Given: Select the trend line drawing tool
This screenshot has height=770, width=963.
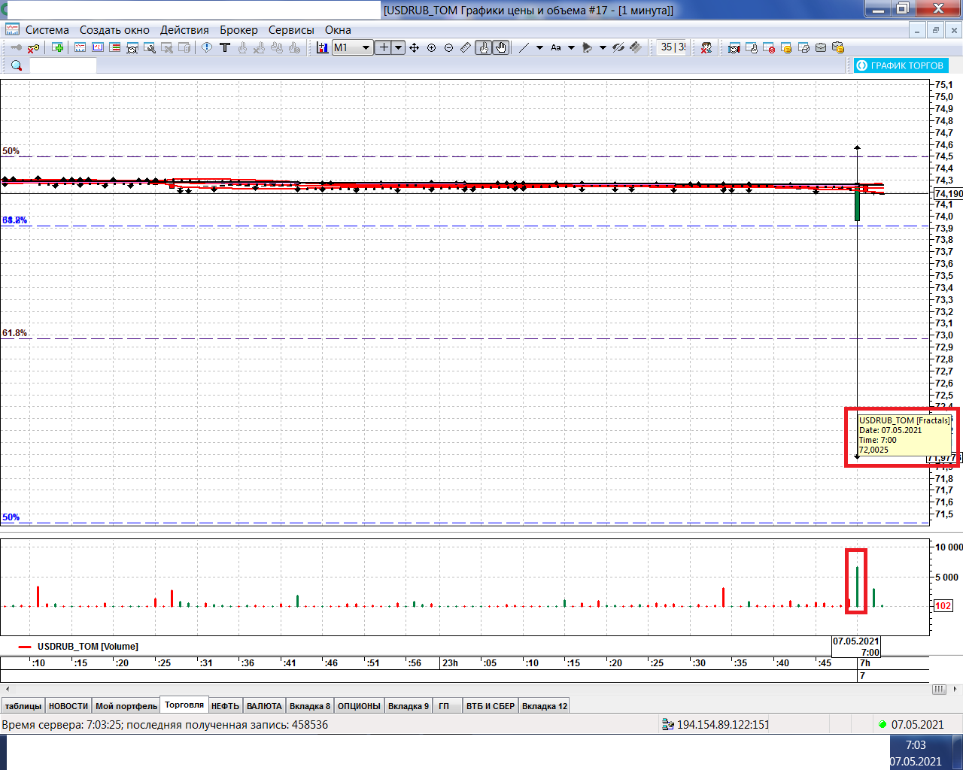Looking at the screenshot, I should [x=524, y=47].
